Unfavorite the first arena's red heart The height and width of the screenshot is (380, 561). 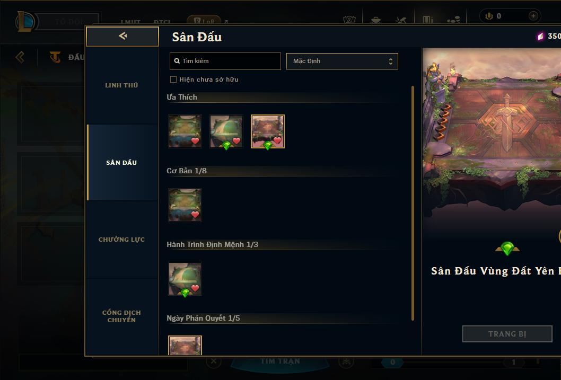point(195,141)
